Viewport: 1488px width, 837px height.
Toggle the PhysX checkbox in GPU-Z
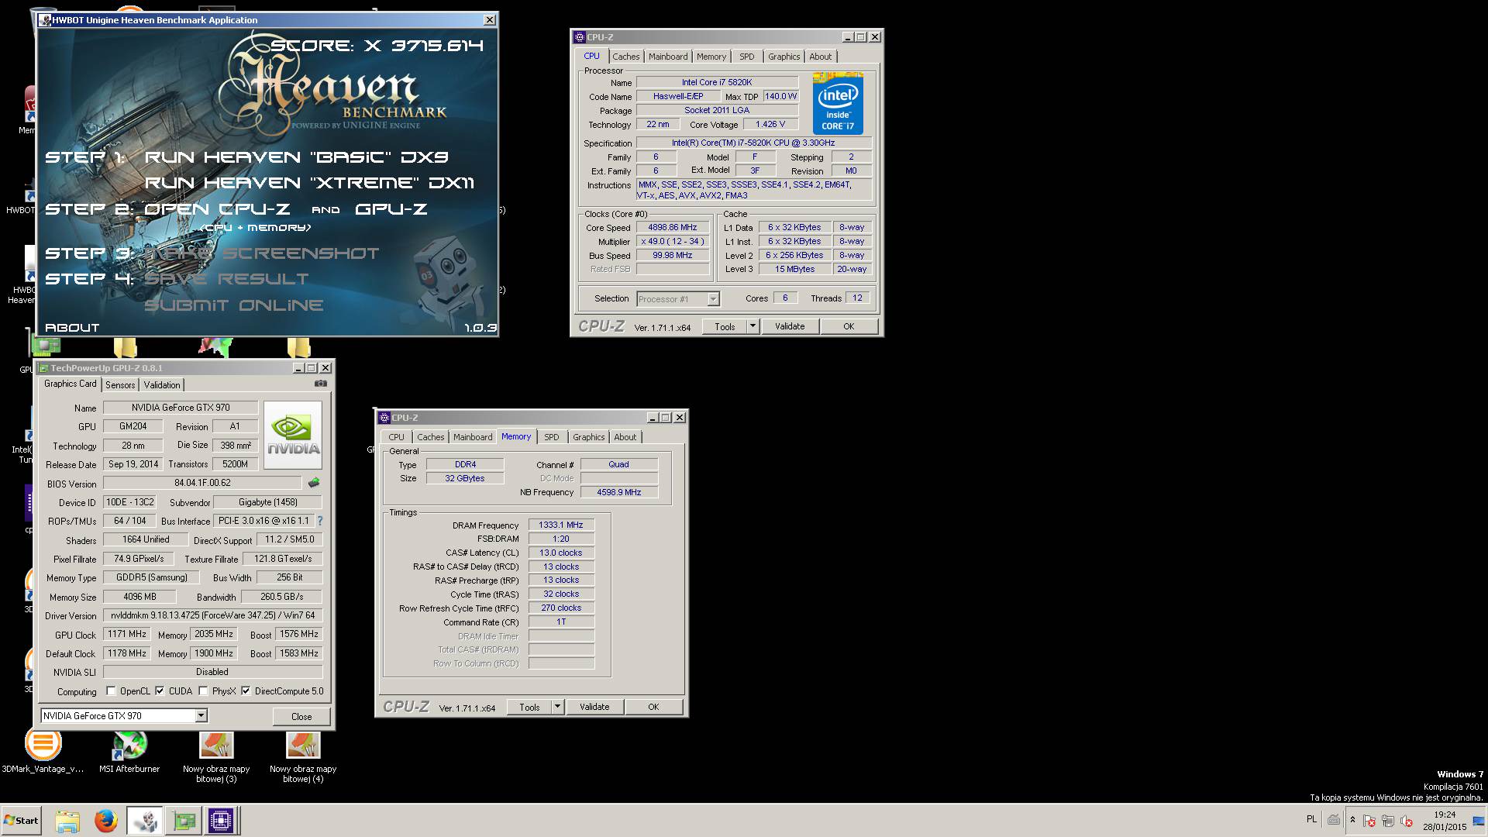[203, 691]
